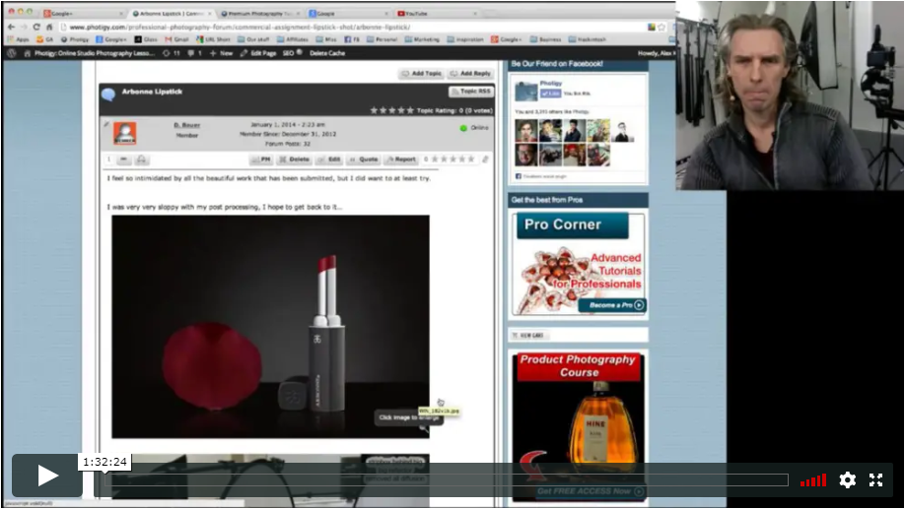Open the Gmail bookmark
905x509 pixels.
(x=176, y=39)
